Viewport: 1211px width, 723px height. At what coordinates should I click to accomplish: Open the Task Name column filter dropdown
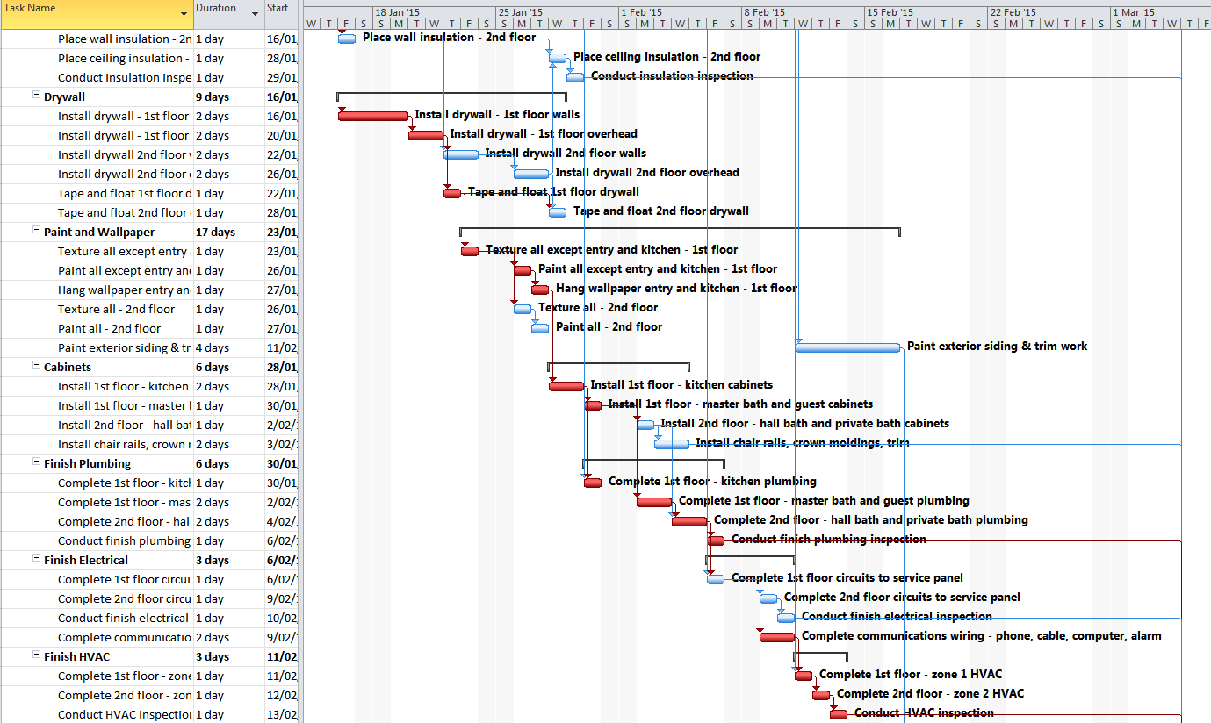[184, 14]
